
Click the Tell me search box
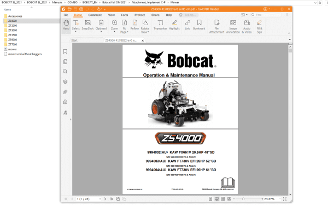click(189, 15)
